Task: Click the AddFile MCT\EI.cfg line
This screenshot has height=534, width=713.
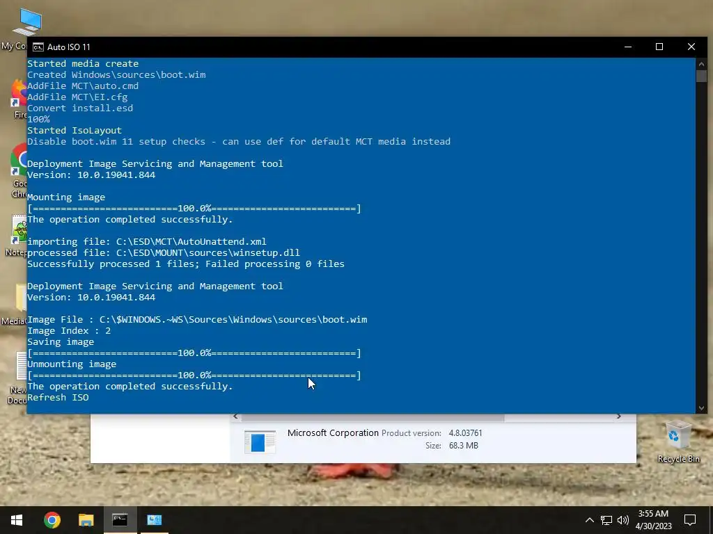Action: (77, 97)
